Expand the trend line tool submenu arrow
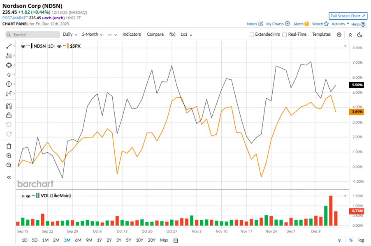The height and width of the screenshot is (246, 371). pyautogui.click(x=14, y=46)
